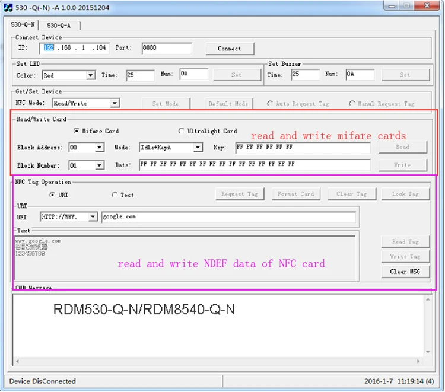Click the google.com URI text field
The height and width of the screenshot is (392, 445).
(228, 218)
